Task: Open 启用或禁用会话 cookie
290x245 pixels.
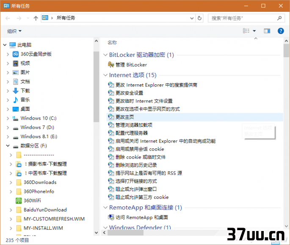Action: click(x=140, y=149)
